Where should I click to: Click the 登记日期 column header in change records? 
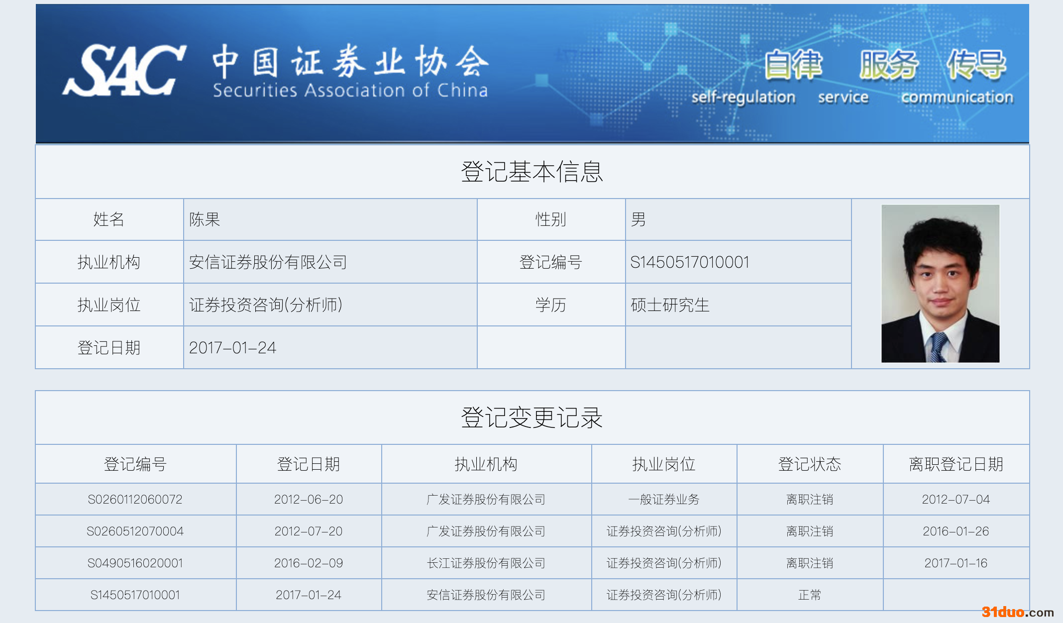[x=308, y=464]
